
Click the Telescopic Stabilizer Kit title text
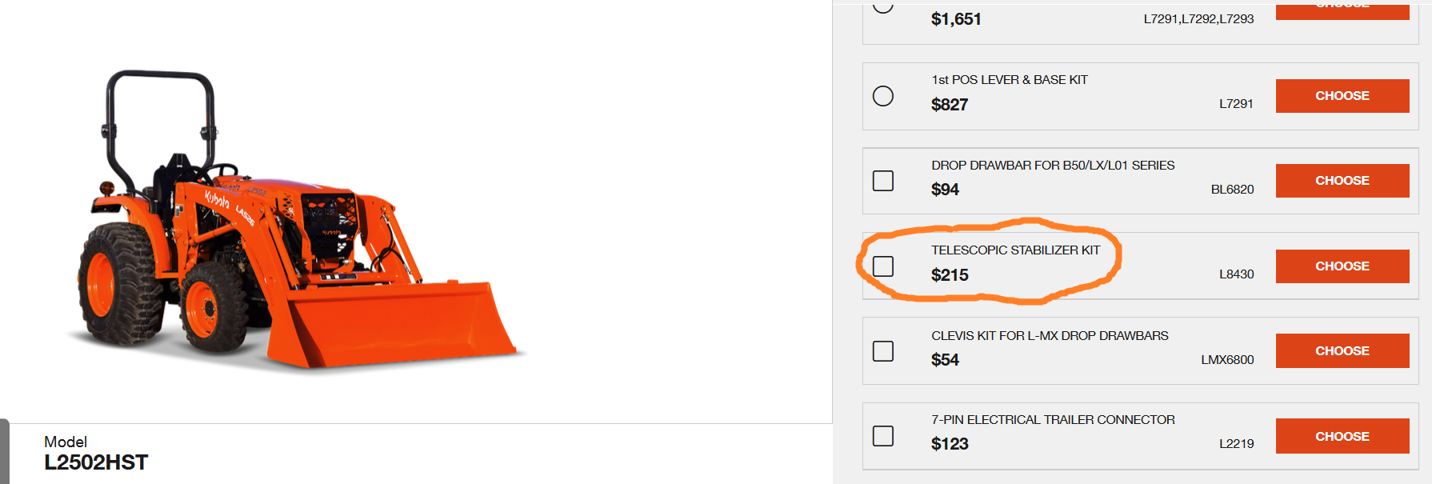coord(1015,250)
